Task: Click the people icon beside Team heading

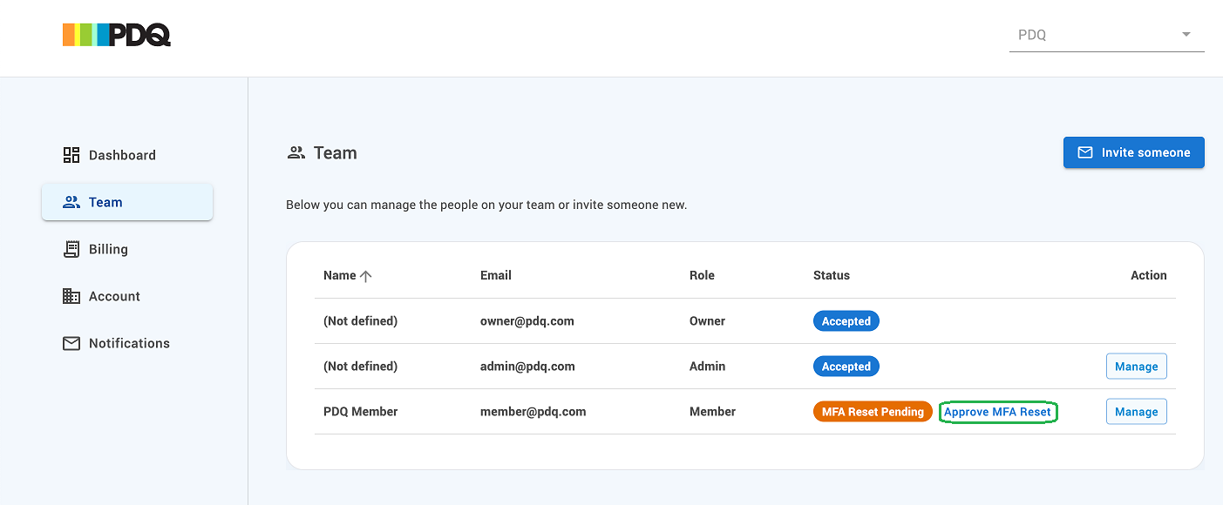Action: coord(296,153)
